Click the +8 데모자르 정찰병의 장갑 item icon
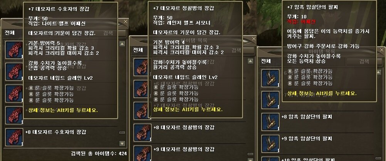 coord(143,133)
